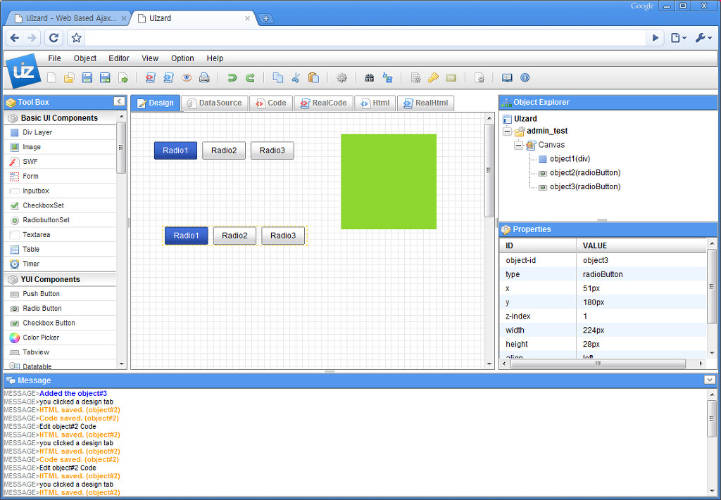
Task: Select Radio3 in the lower highlighted radio set
Action: 283,236
